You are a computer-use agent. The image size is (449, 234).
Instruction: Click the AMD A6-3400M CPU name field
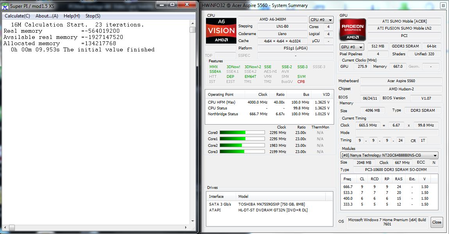click(x=273, y=19)
